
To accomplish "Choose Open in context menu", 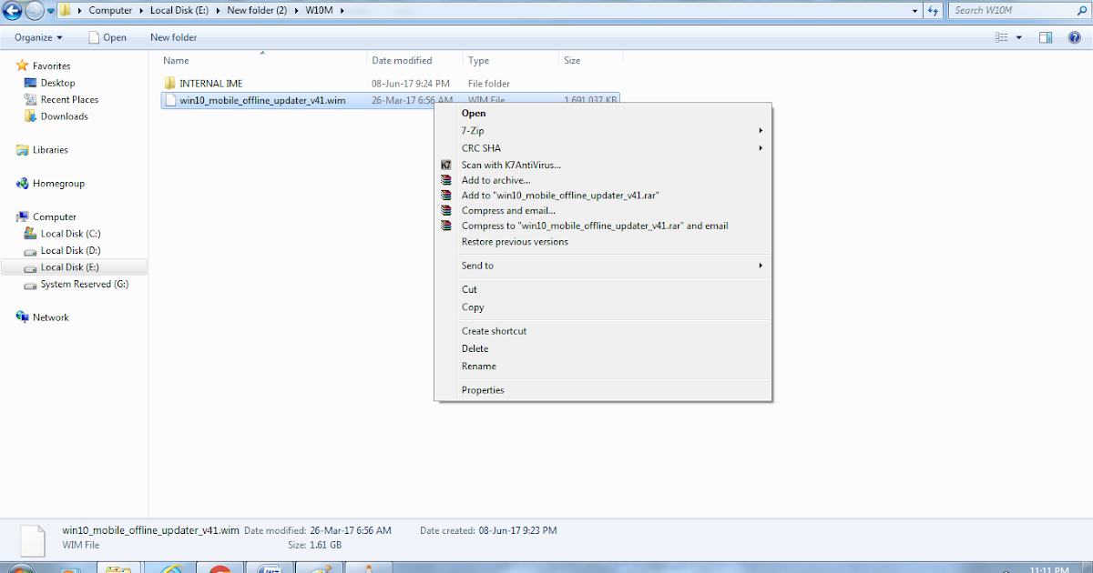I will (x=602, y=114).
